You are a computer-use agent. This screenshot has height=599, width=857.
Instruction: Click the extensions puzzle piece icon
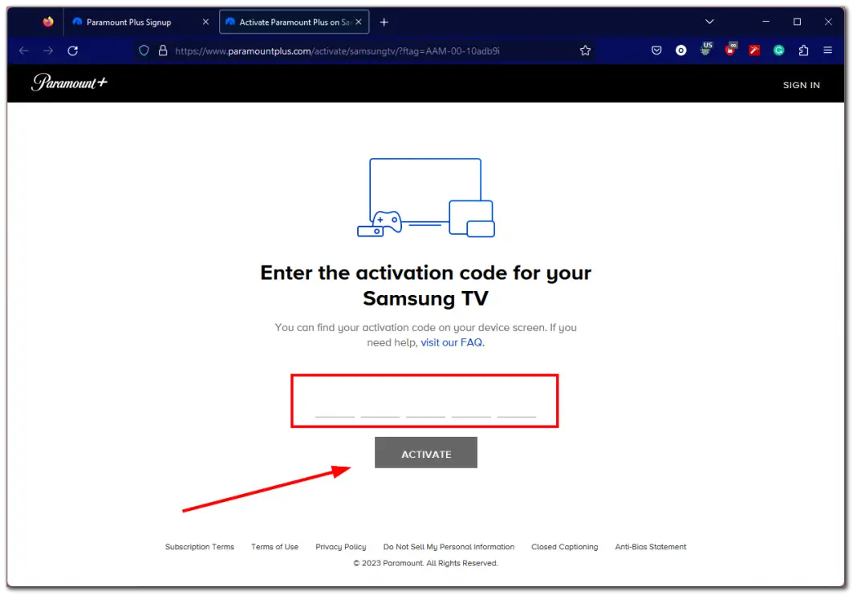(x=803, y=50)
